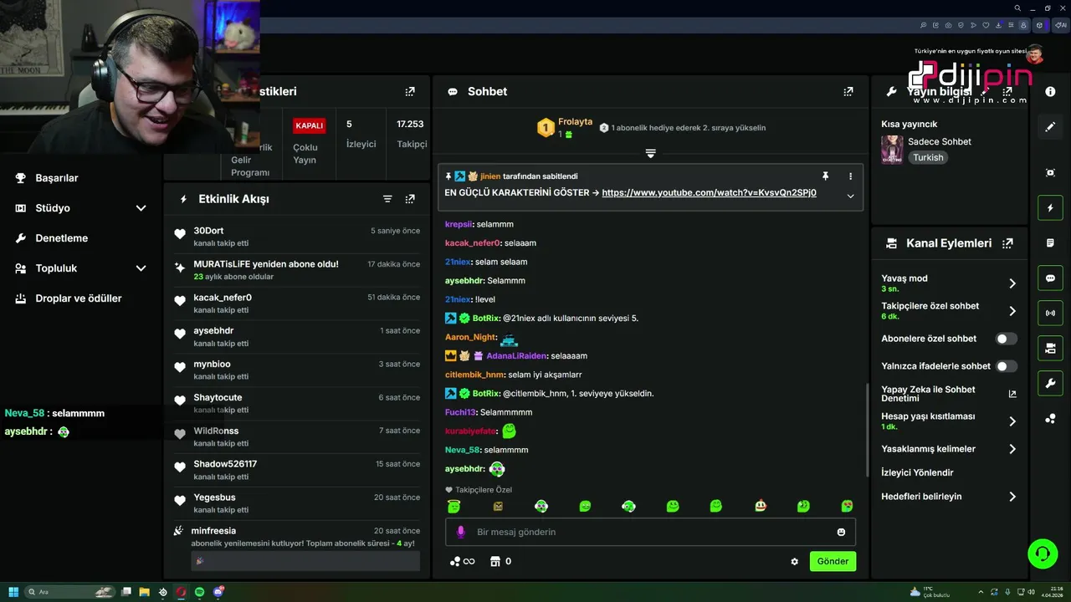
Task: Click the chat scrollbar thumb
Action: coord(867,428)
